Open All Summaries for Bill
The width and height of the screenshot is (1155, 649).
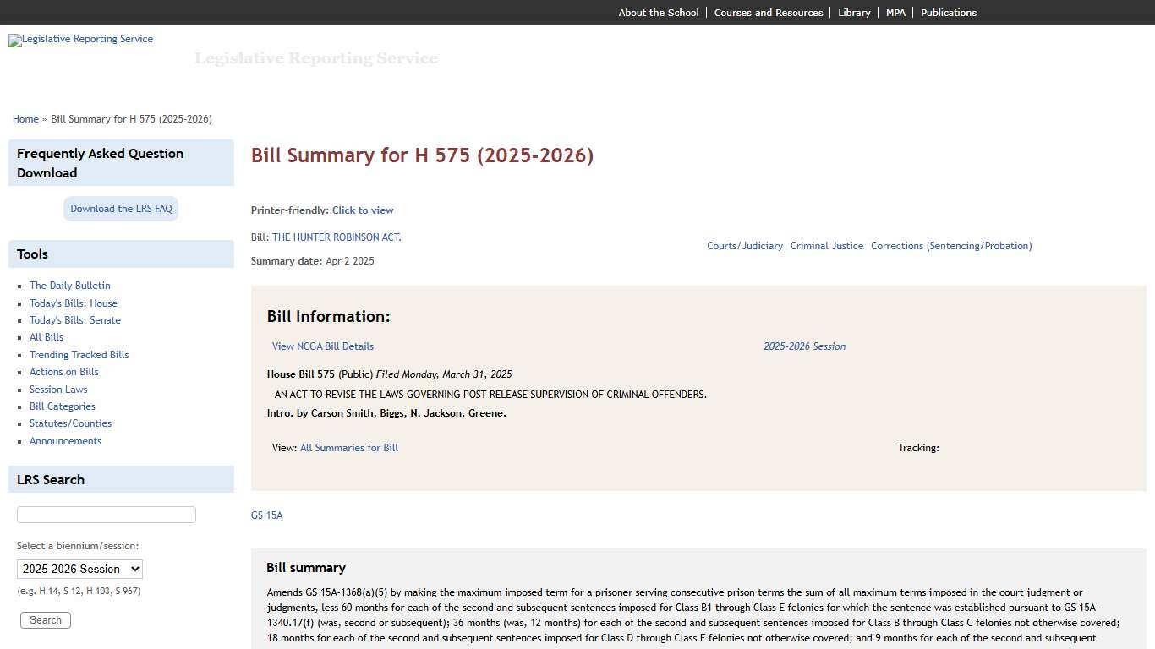coord(348,447)
